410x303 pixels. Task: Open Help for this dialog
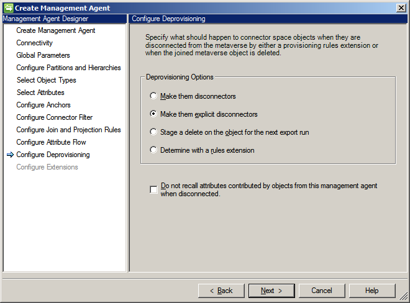pos(371,291)
